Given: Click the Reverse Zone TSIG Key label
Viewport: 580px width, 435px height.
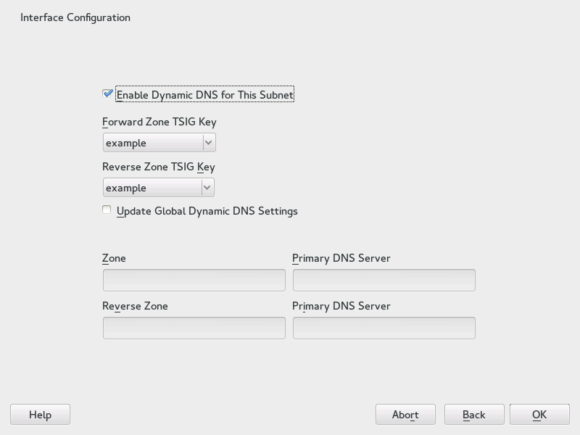Looking at the screenshot, I should pyautogui.click(x=159, y=167).
